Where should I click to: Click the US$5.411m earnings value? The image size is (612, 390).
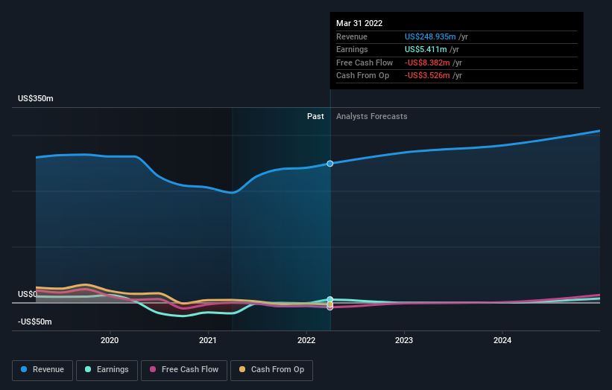pyautogui.click(x=426, y=49)
